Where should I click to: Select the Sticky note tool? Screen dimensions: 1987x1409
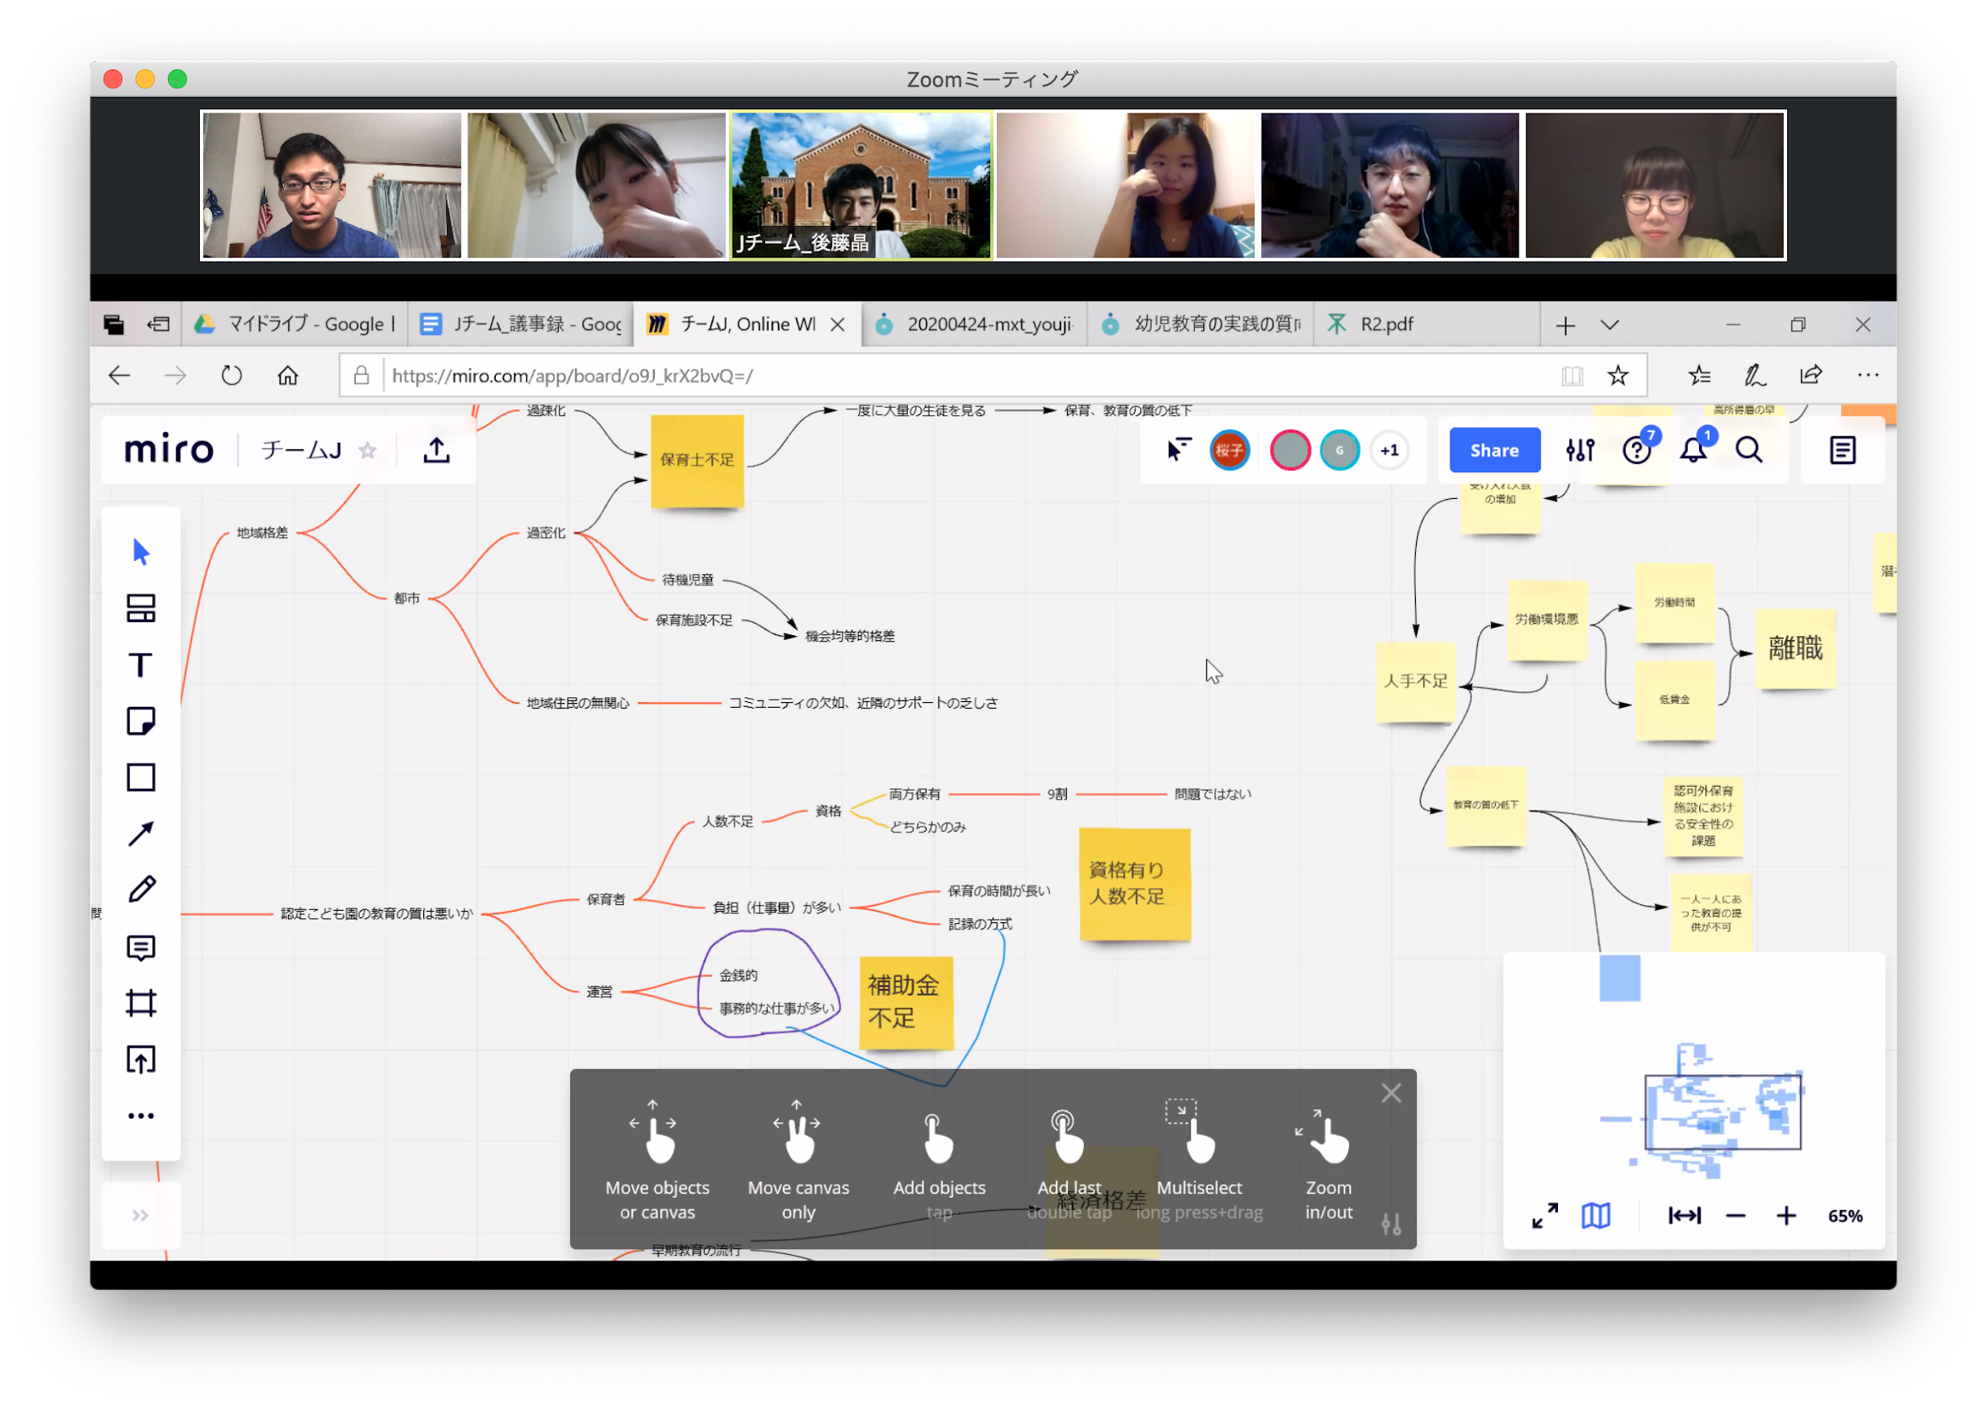pos(140,722)
